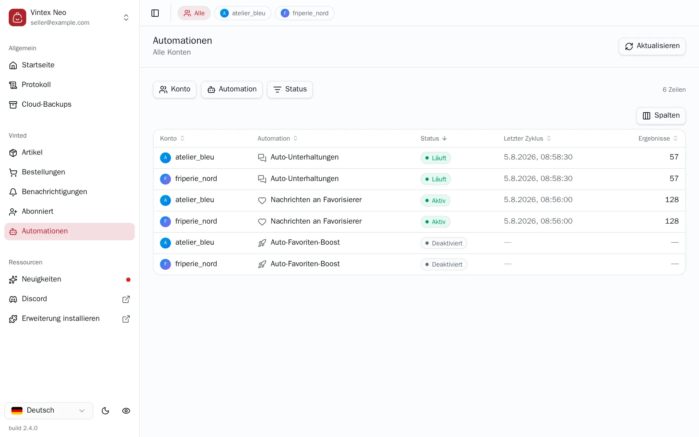Image resolution: width=699 pixels, height=437 pixels.
Task: Click the external link icon beside Erweiterung installieren
Action: pos(126,319)
